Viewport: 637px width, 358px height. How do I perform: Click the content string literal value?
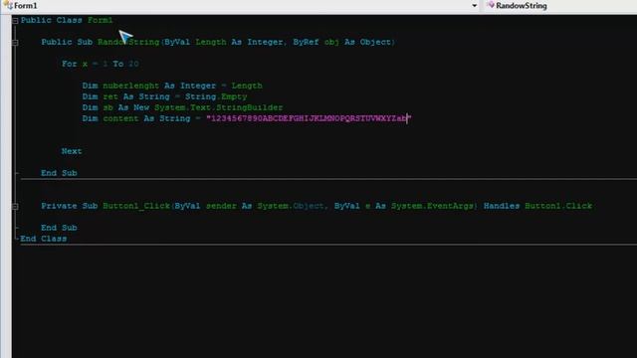(x=309, y=118)
